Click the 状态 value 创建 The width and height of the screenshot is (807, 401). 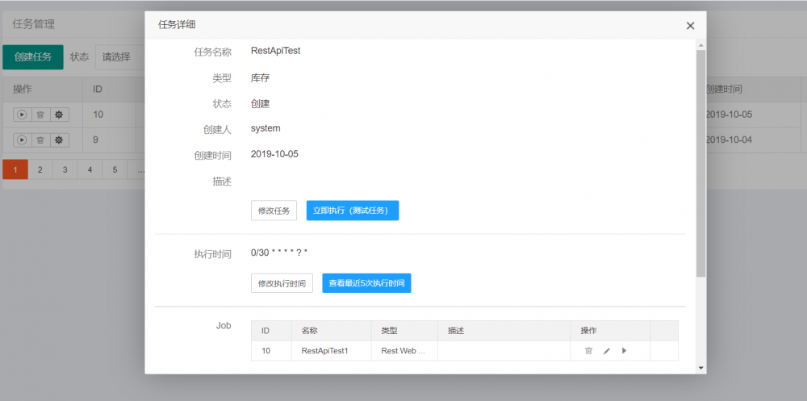click(x=261, y=104)
